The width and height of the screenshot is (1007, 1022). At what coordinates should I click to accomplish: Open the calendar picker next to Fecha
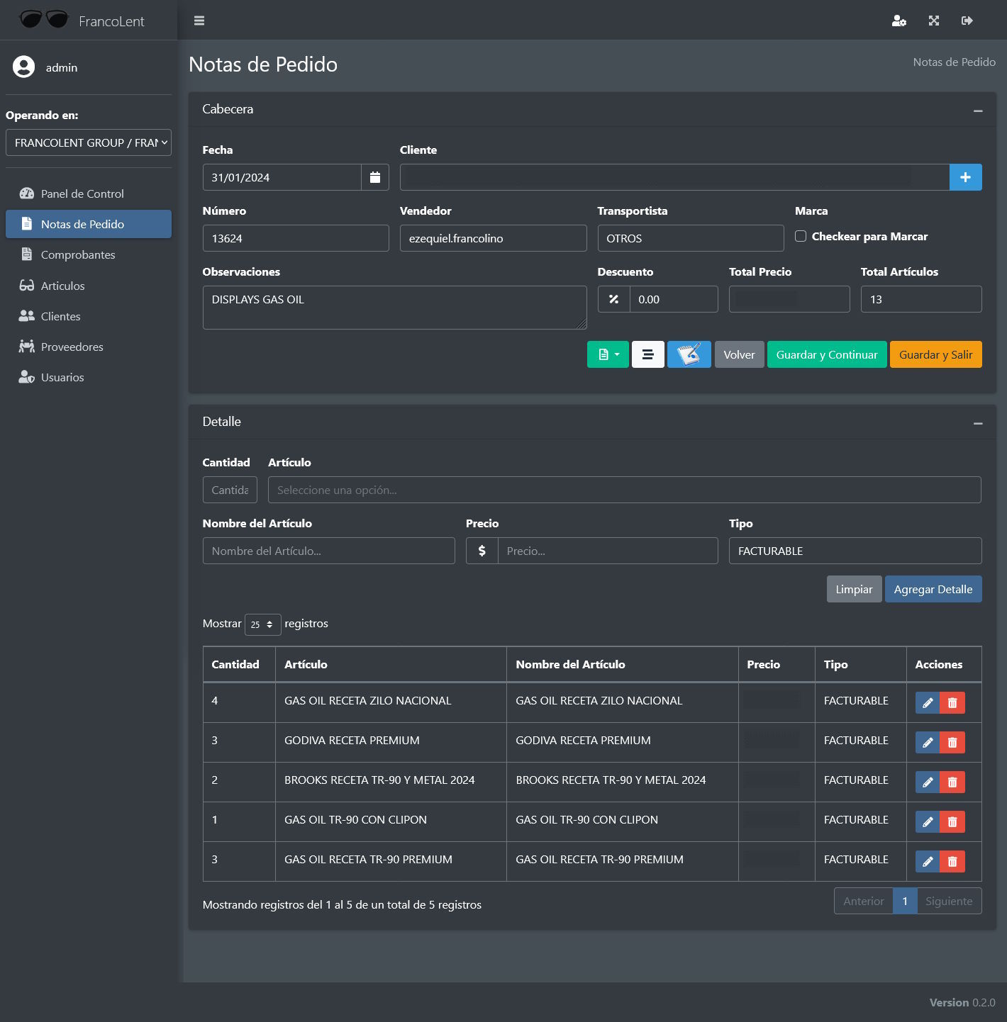(374, 177)
